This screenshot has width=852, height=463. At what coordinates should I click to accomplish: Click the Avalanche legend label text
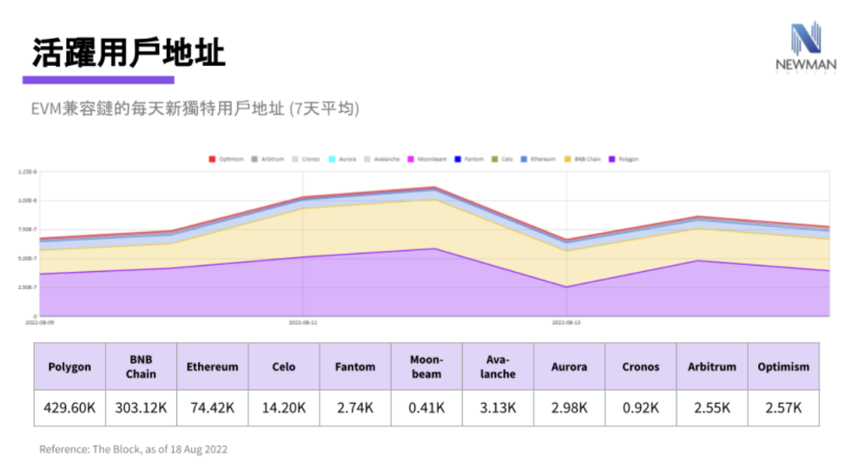click(x=386, y=159)
